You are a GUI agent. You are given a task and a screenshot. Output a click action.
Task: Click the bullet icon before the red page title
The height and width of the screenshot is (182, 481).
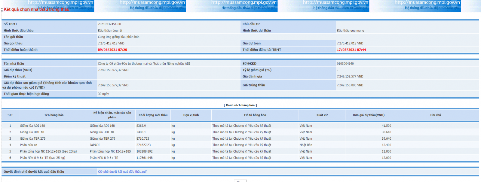(2, 10)
